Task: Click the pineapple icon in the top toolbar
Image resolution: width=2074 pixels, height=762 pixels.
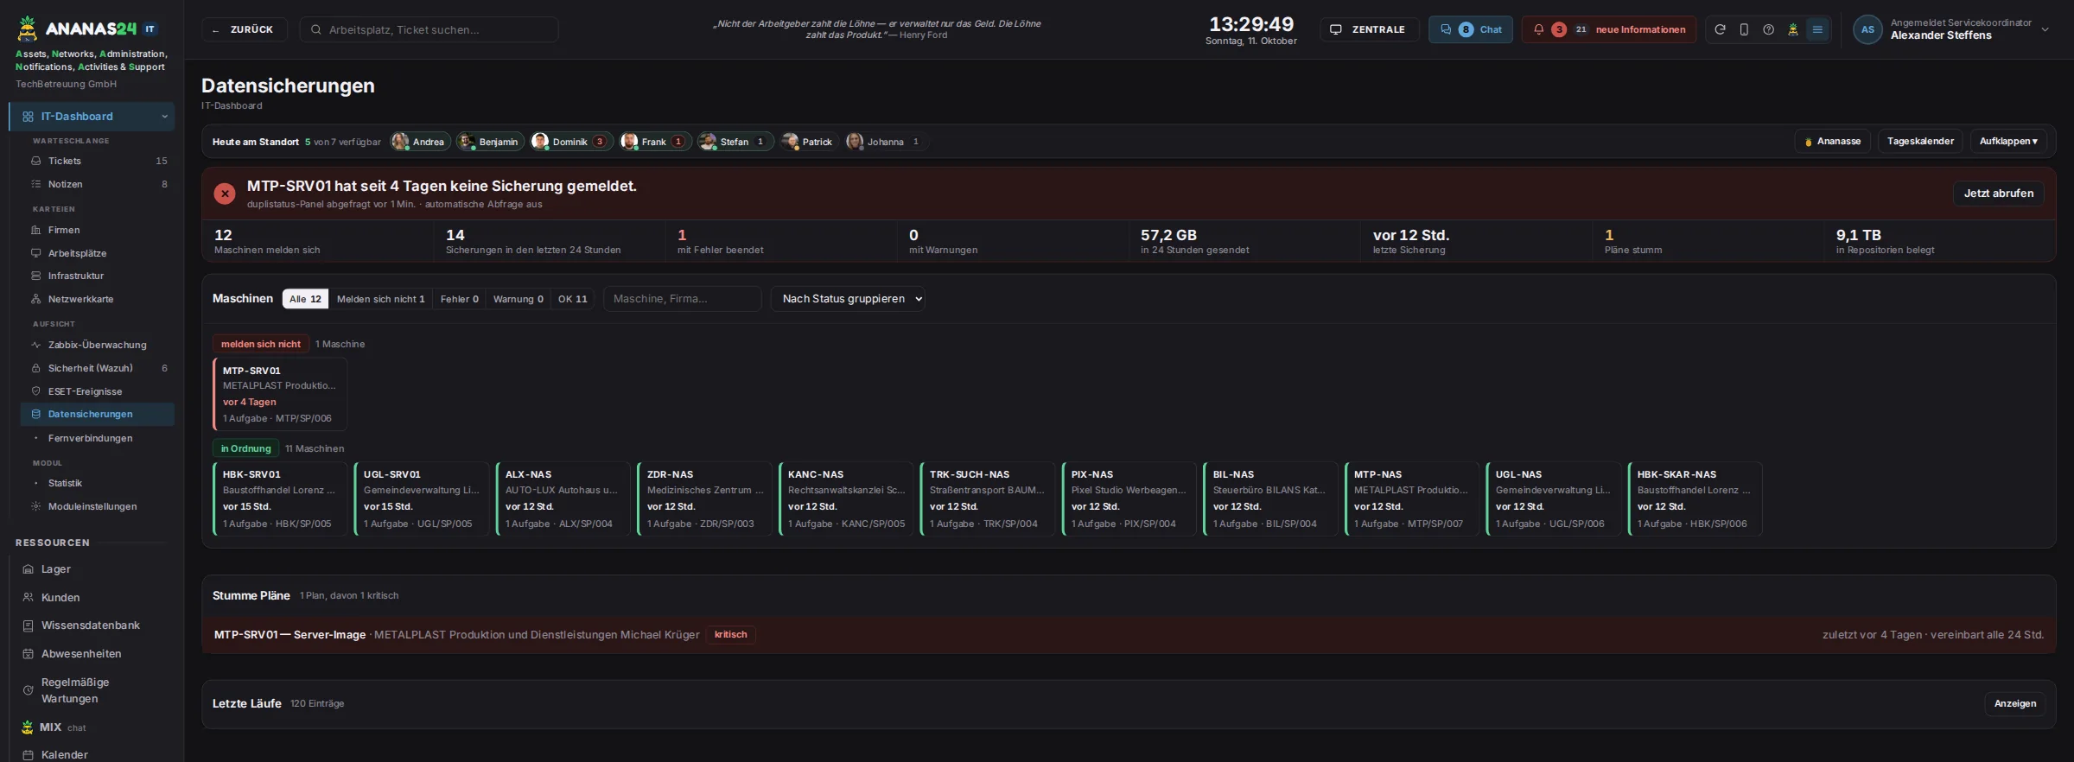Action: tap(1793, 29)
